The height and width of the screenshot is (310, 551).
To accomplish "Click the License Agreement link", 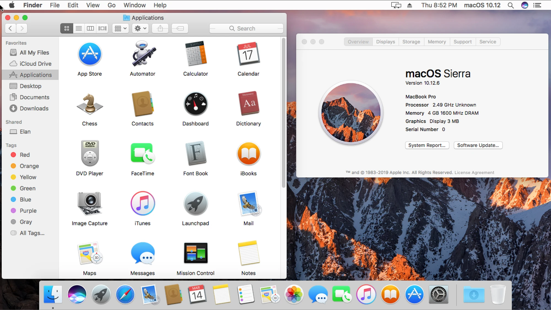I will tap(475, 172).
